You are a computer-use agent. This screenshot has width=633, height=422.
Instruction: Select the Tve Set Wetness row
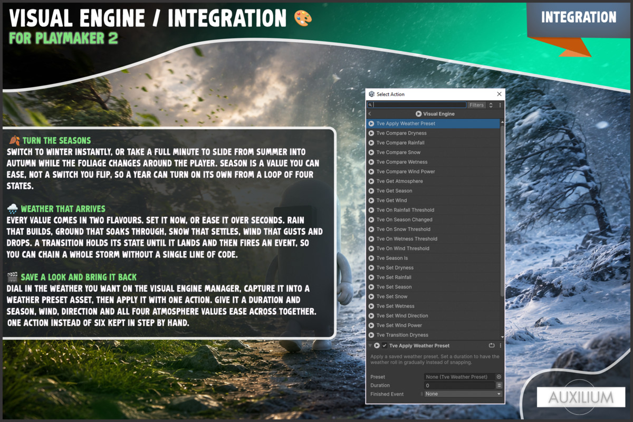pos(433,306)
